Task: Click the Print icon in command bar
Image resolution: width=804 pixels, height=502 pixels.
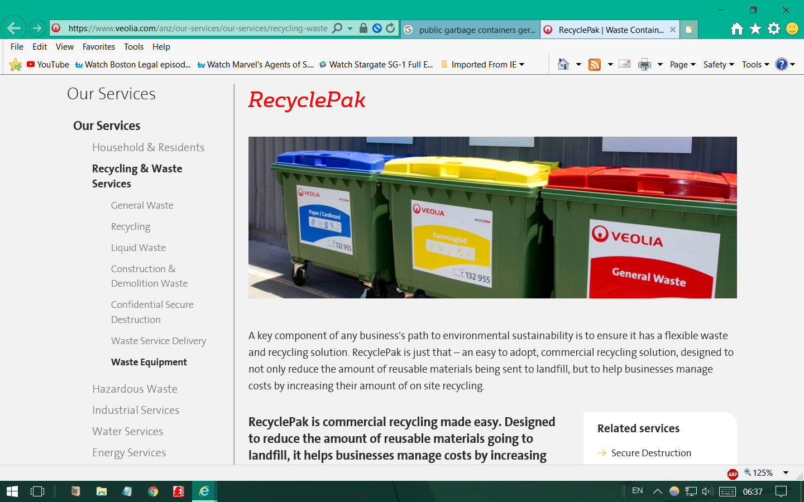Action: pos(644,65)
